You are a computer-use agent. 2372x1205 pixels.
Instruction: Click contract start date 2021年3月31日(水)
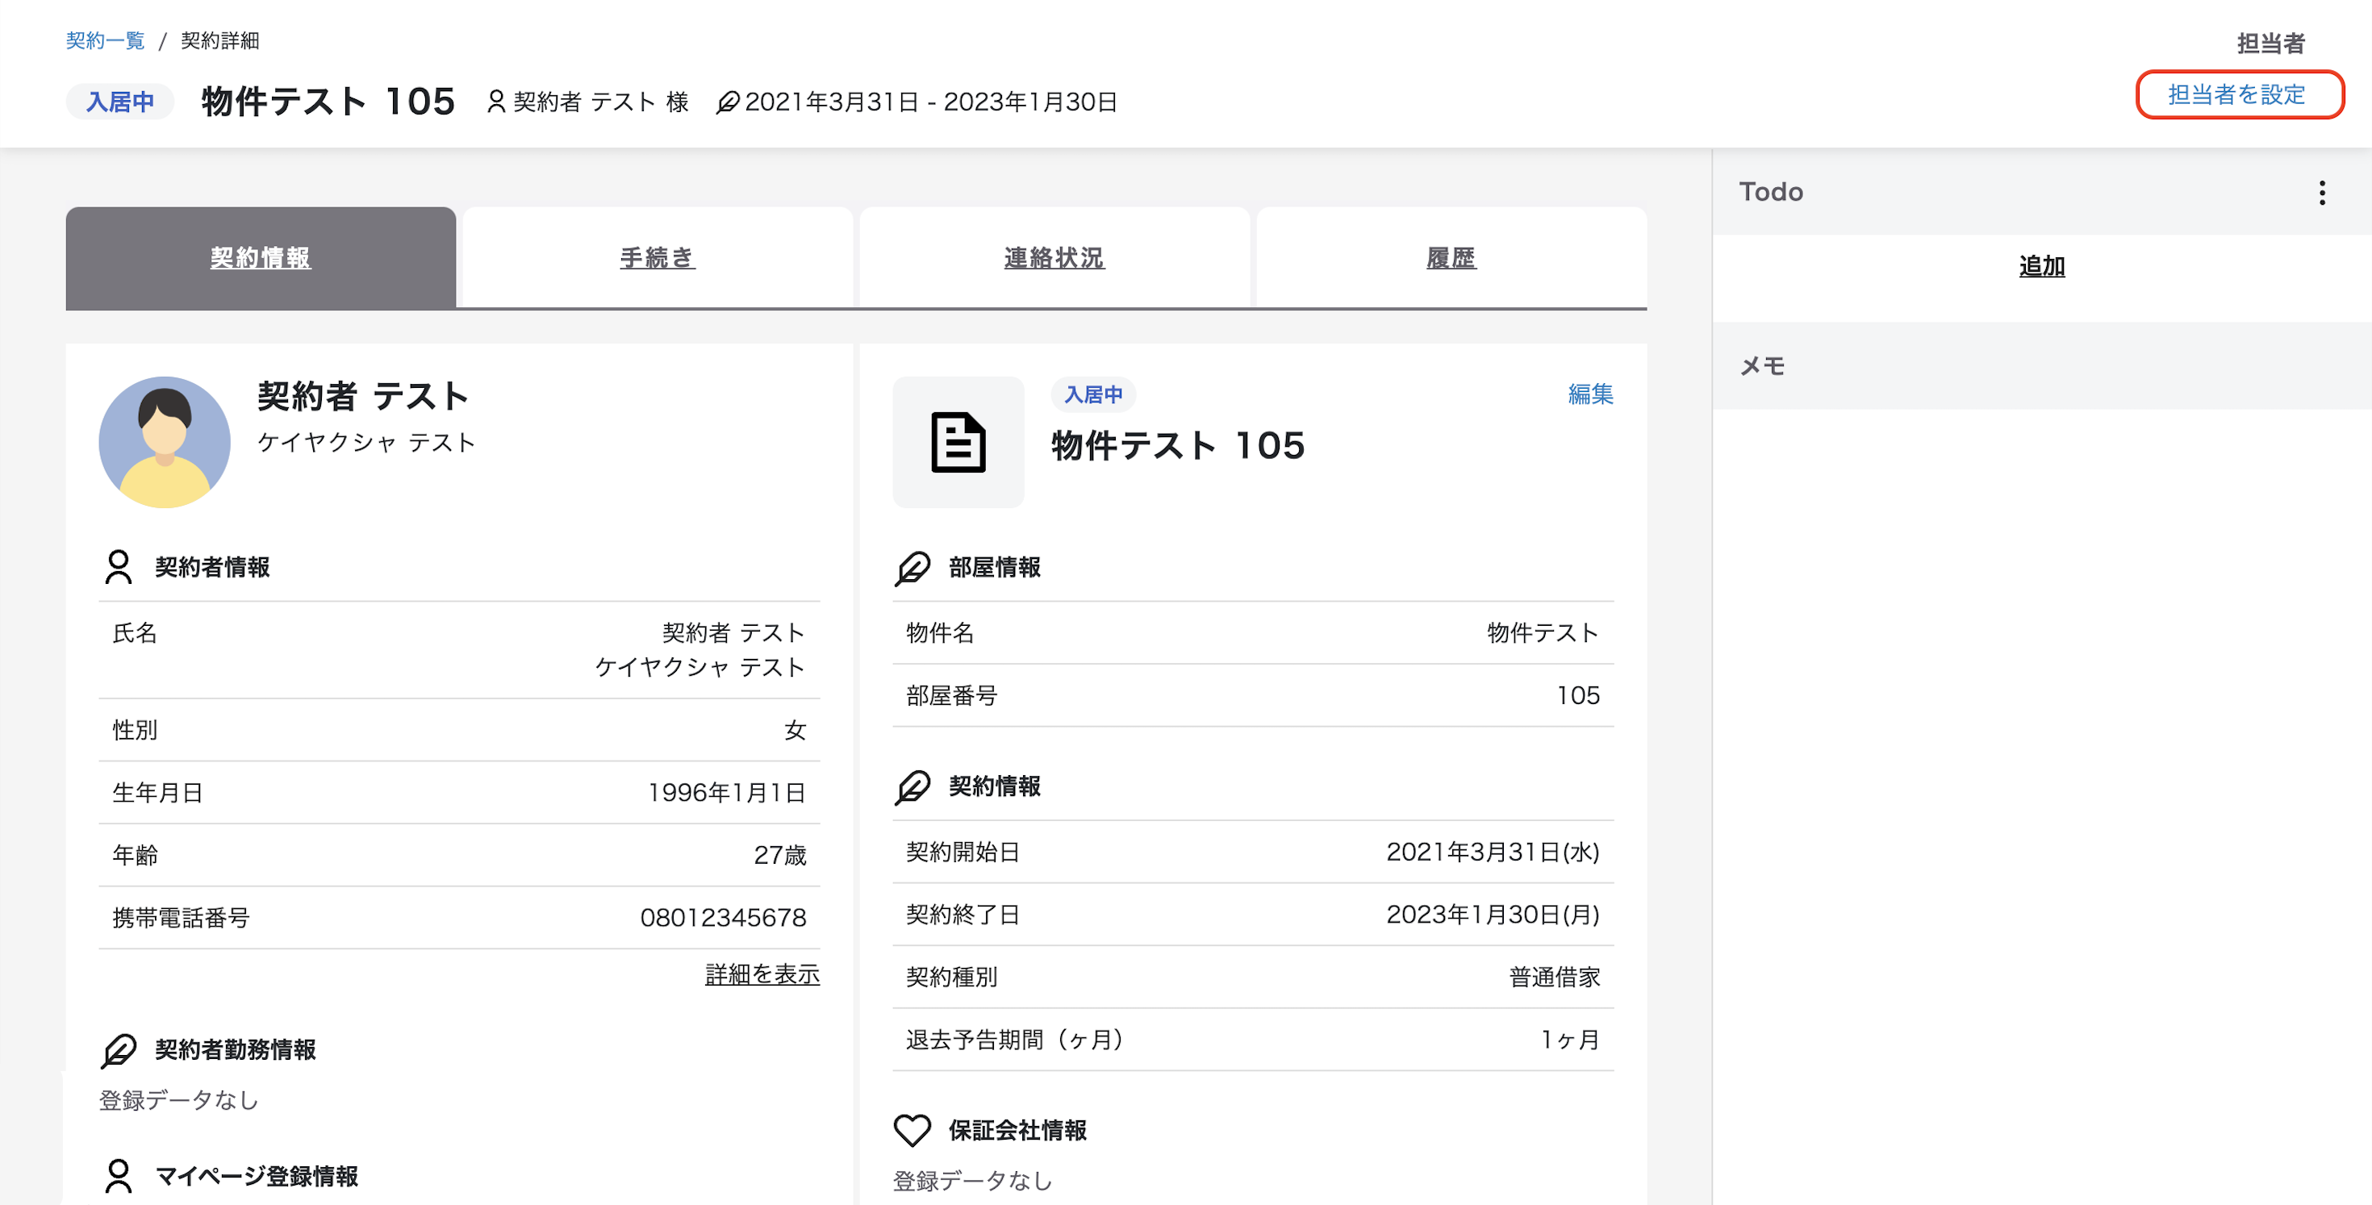(1493, 852)
